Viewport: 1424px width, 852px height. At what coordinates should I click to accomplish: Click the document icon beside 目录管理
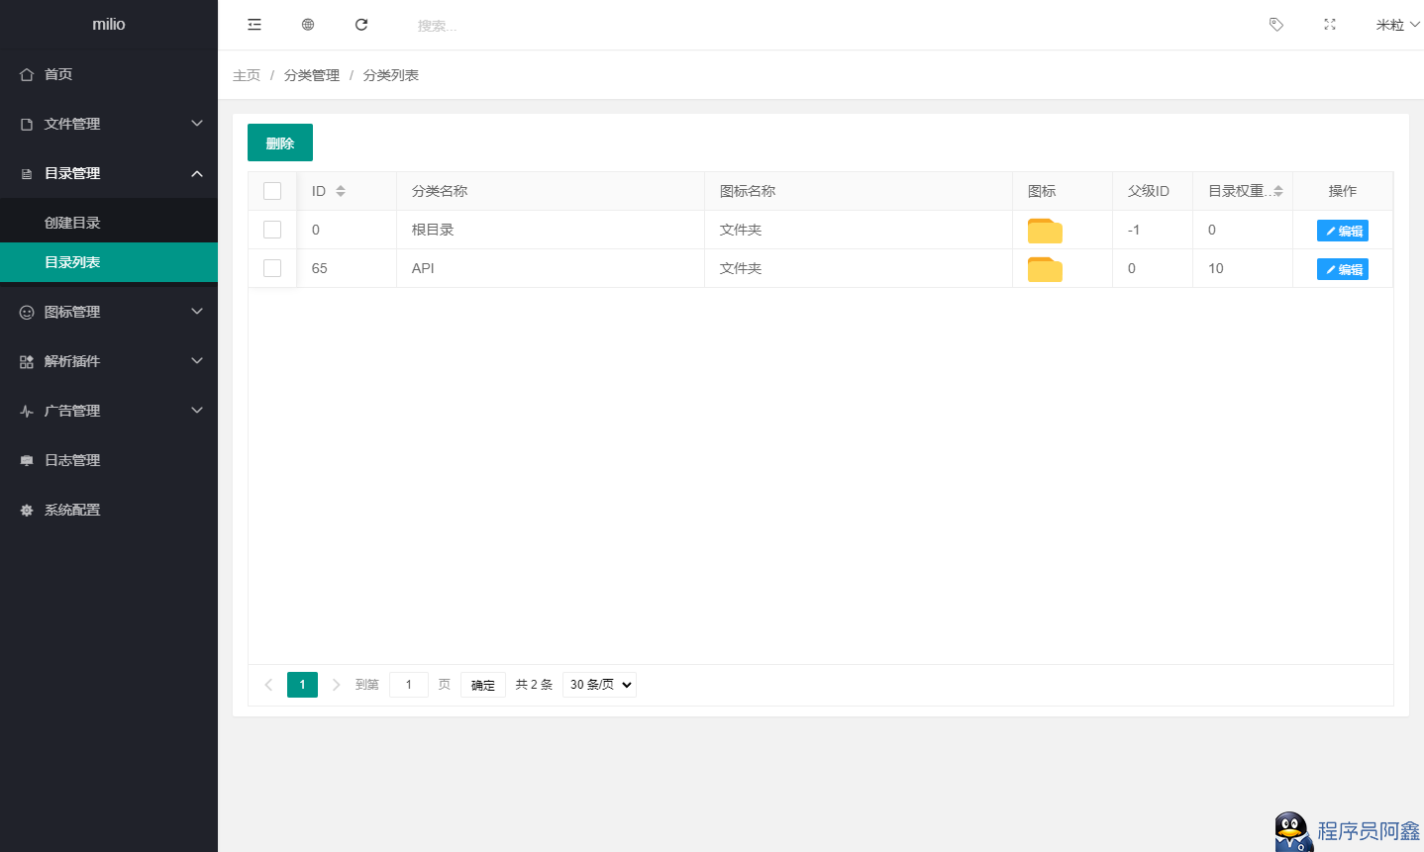pos(27,173)
